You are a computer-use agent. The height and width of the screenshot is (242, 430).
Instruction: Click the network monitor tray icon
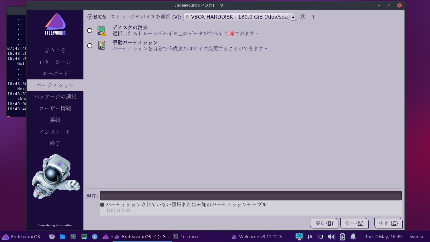click(x=299, y=236)
